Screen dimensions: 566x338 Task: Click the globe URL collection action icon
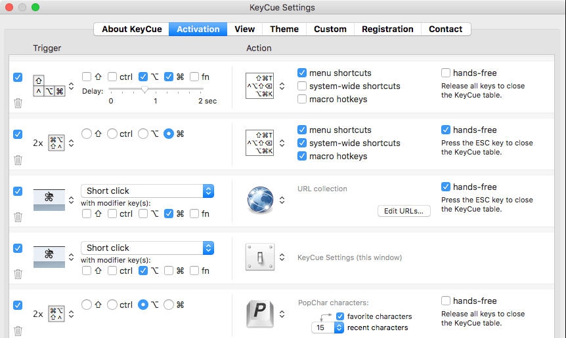coord(260,200)
